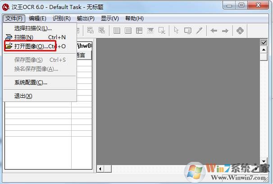
Task: Click the second overlapping-squares toolbar icon
Action: (102, 30)
